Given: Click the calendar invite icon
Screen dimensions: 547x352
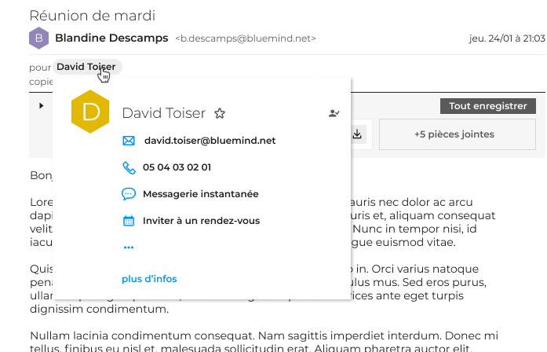Looking at the screenshot, I should click(x=129, y=221).
